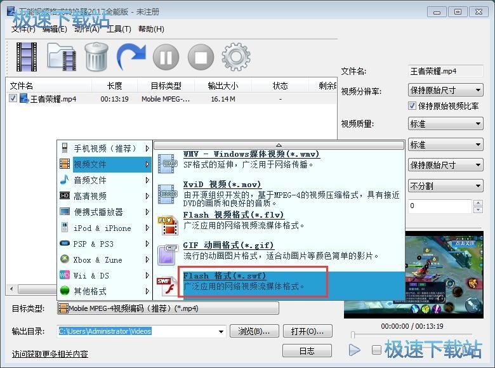Click the 目标类型 column header
This screenshot has height=368, width=495.
coord(166,86)
